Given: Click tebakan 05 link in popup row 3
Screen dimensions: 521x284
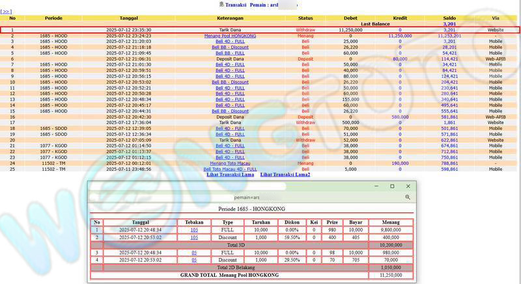Looking at the screenshot, I should click(194, 252).
